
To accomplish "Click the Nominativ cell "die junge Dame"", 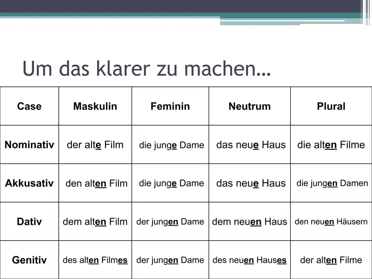I will pos(170,145).
